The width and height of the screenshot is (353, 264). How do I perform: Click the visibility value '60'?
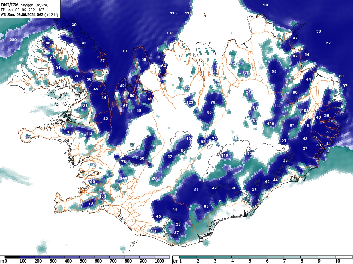[x=233, y=188]
